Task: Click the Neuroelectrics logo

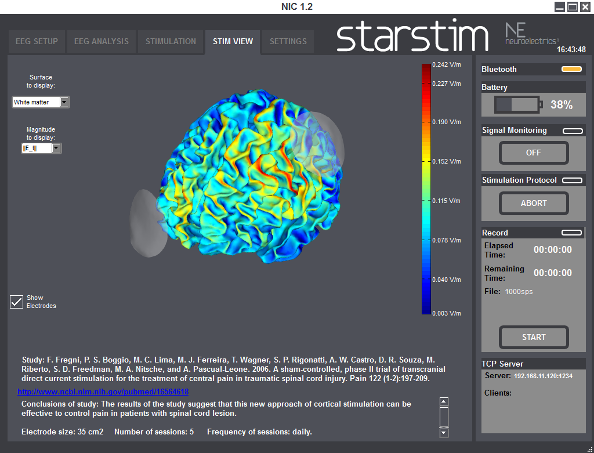Action: 531,33
